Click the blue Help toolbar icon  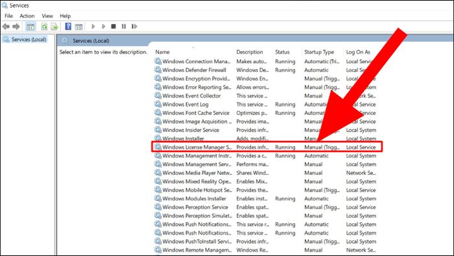(68, 27)
